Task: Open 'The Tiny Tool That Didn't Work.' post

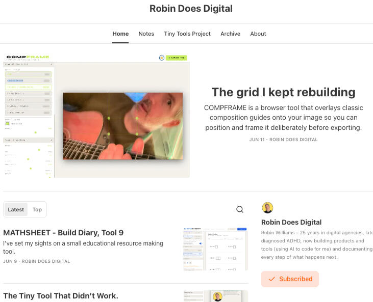Action: 61,296
